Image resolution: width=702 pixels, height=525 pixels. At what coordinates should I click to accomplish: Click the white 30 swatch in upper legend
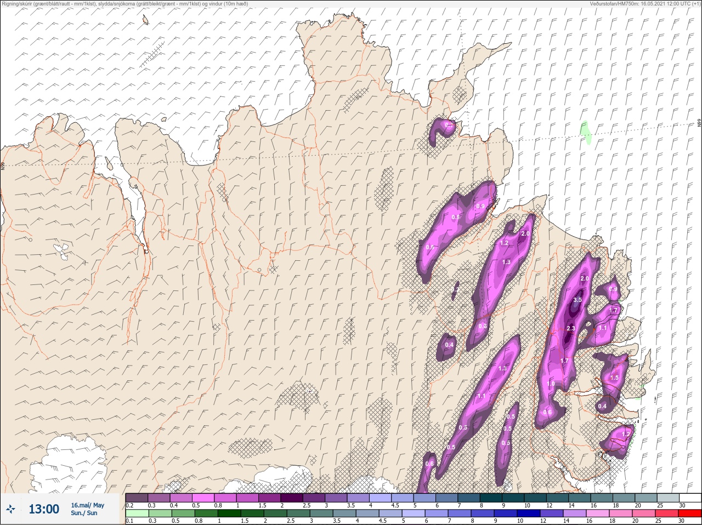pos(689,498)
